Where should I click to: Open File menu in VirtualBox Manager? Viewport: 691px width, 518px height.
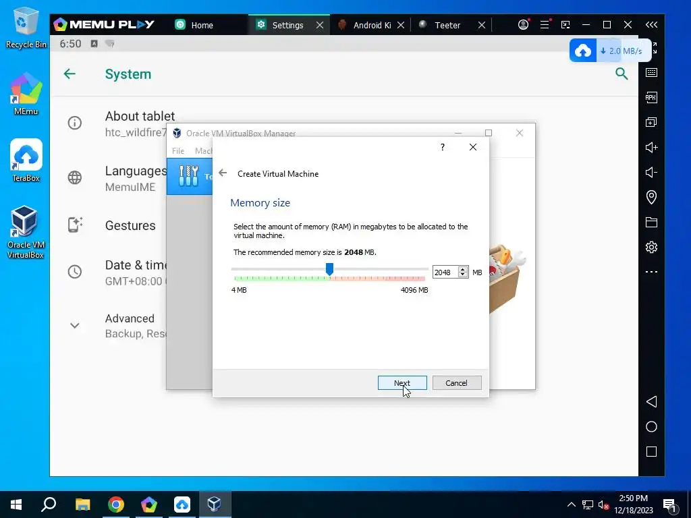coord(178,150)
